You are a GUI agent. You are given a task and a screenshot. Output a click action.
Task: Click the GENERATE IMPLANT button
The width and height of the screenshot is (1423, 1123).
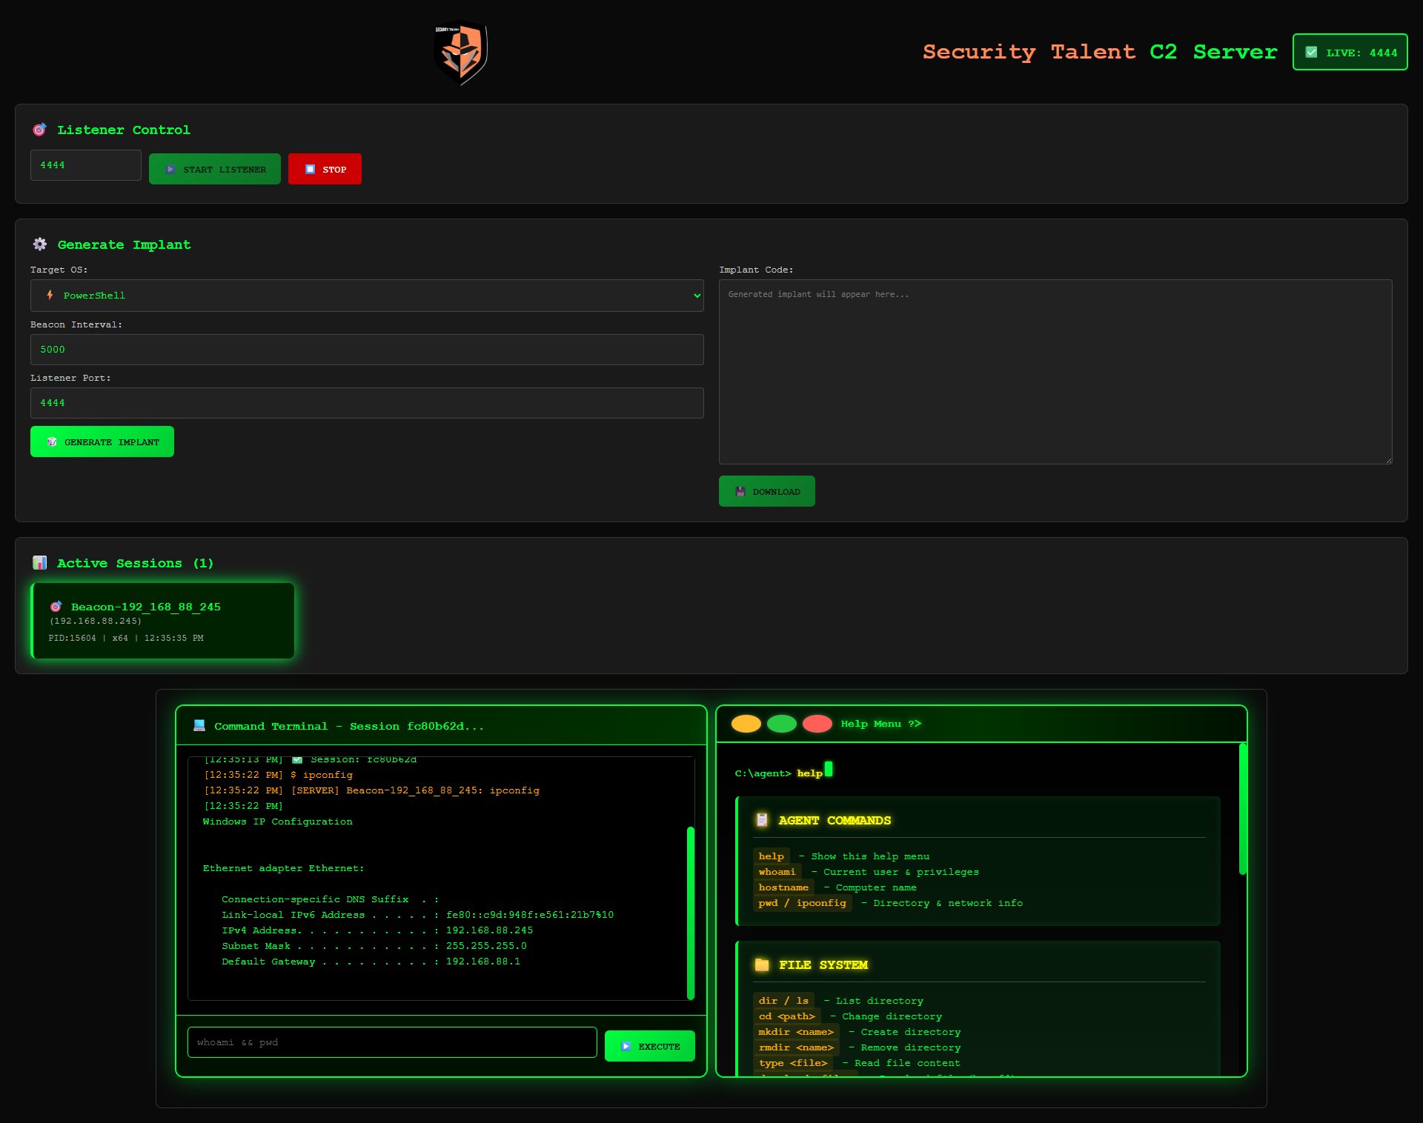coord(102,441)
